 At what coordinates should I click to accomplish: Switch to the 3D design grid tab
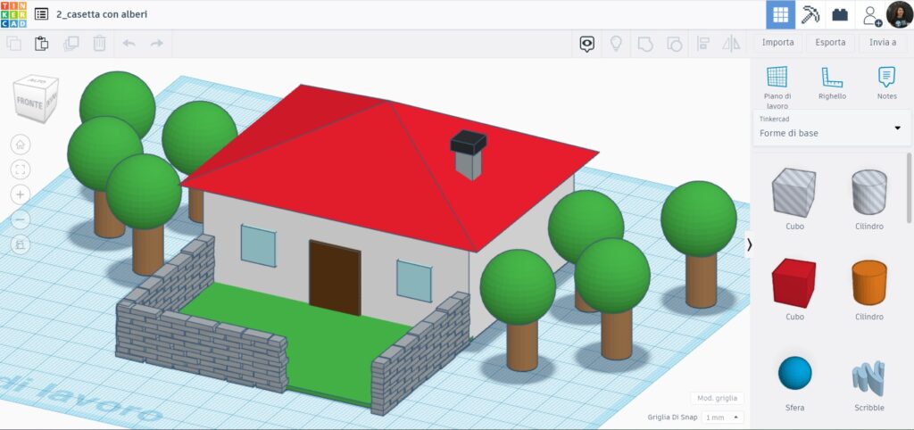pyautogui.click(x=781, y=14)
